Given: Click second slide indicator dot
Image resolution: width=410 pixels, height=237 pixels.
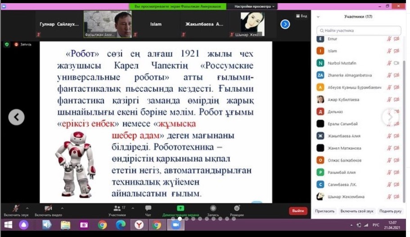Looking at the screenshot, I should click(180, 219).
